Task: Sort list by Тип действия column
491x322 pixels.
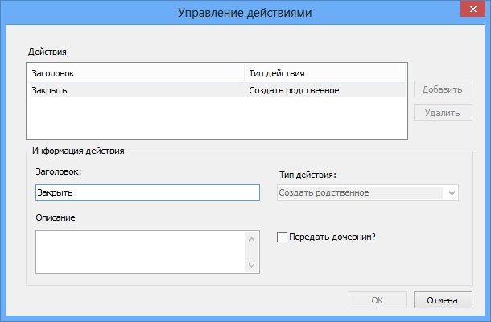Action: [x=324, y=73]
